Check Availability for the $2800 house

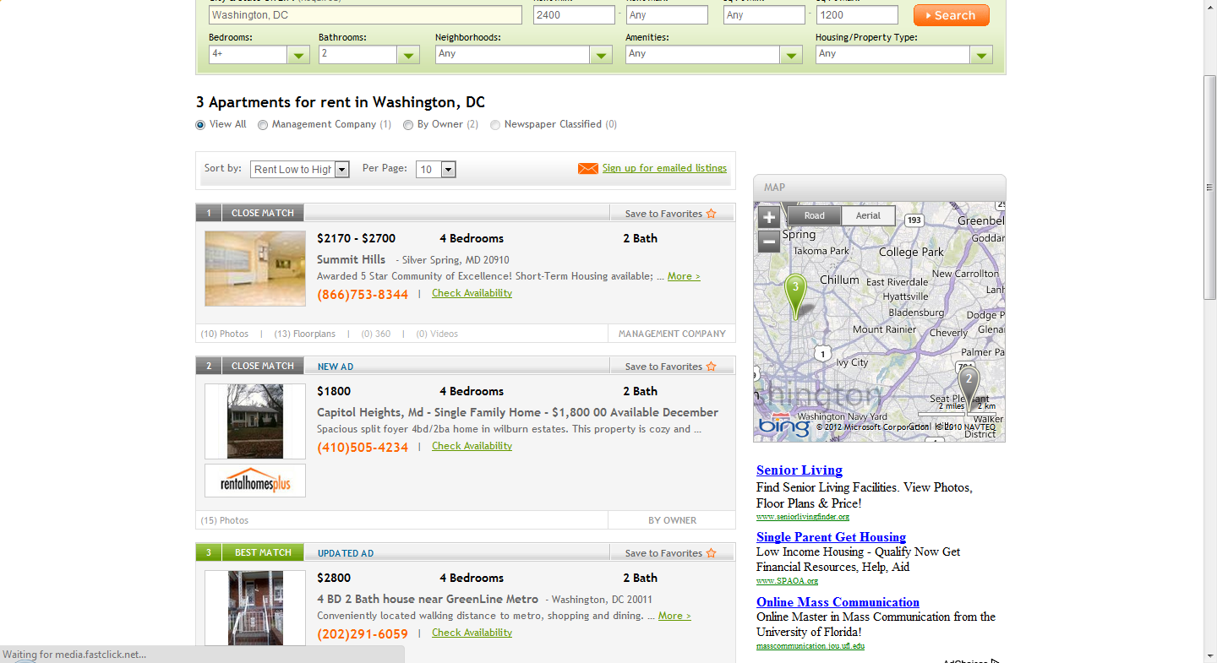click(x=472, y=633)
